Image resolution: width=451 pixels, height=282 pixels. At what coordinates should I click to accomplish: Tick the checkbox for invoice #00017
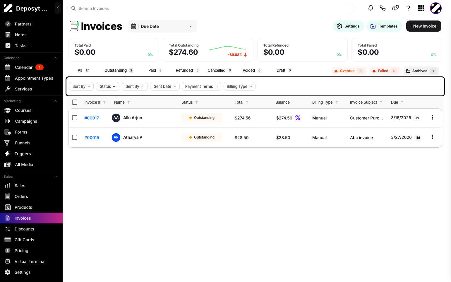(x=75, y=118)
